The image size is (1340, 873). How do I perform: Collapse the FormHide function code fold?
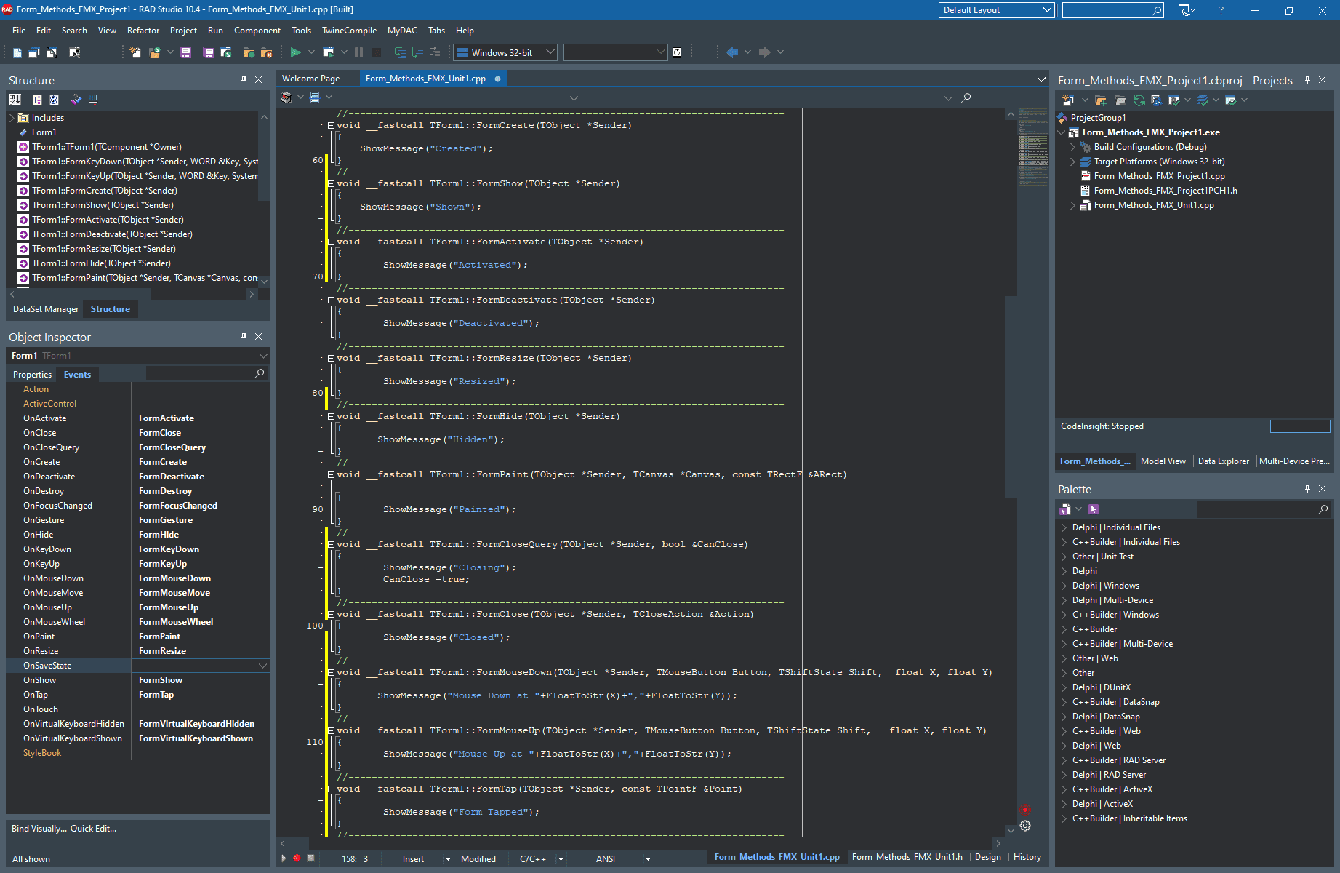(x=331, y=416)
